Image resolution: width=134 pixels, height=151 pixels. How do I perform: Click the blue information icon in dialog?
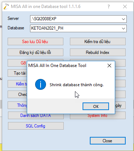coord(41,84)
